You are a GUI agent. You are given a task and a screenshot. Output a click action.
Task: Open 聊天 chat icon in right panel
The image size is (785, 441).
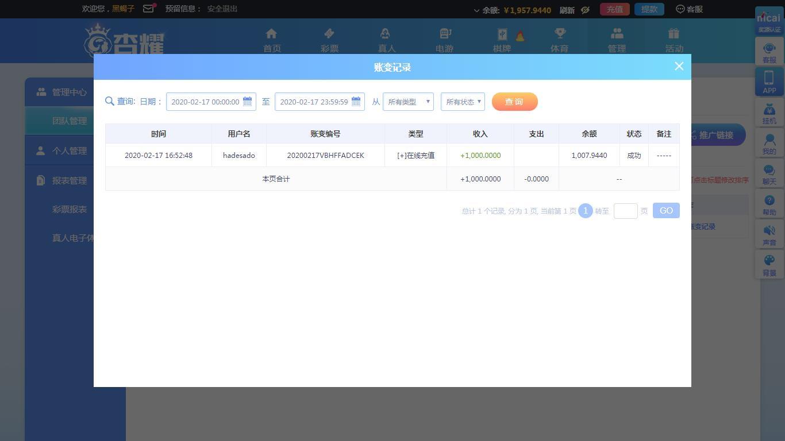click(x=769, y=173)
